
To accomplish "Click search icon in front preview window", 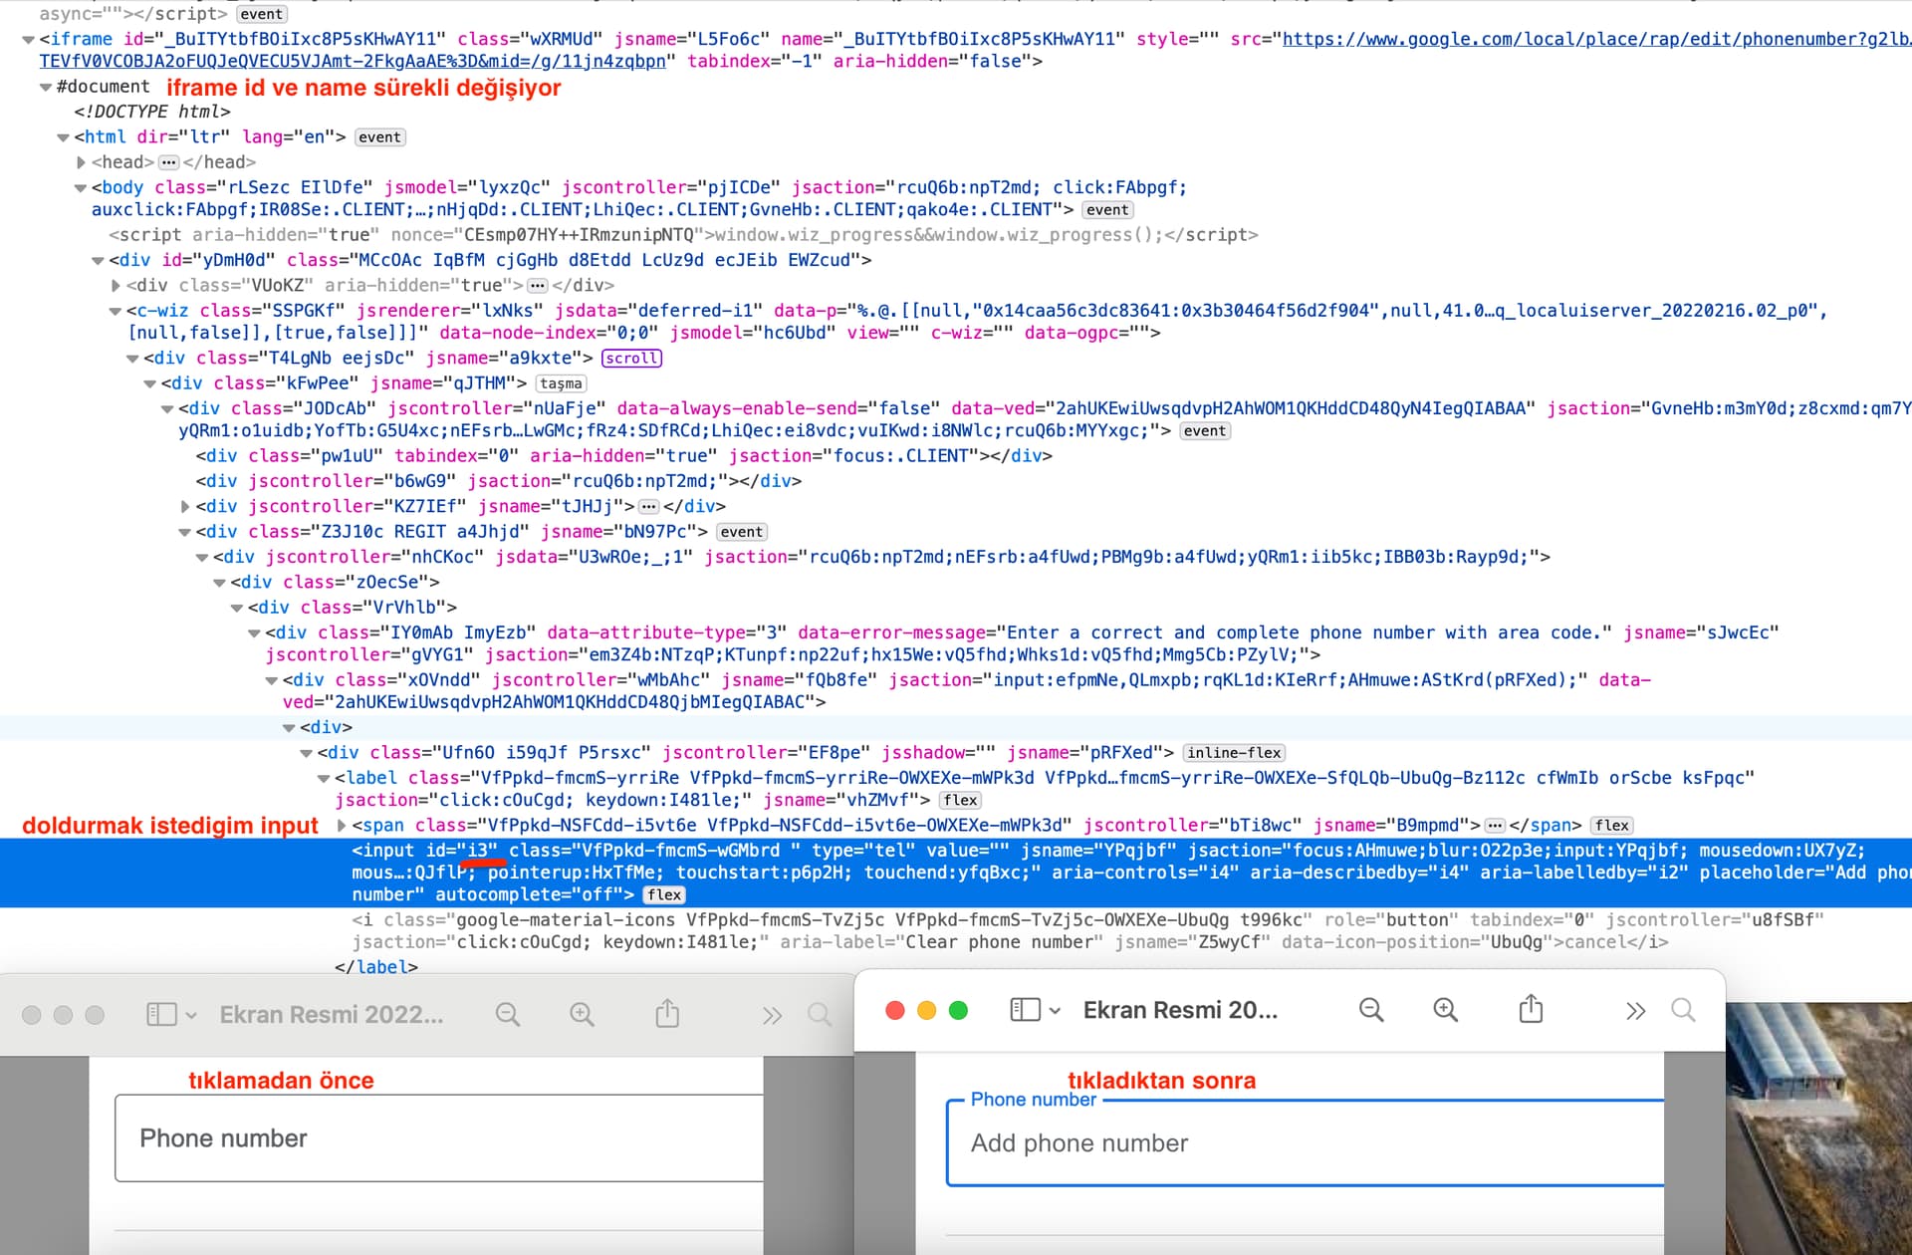I will point(1683,1010).
